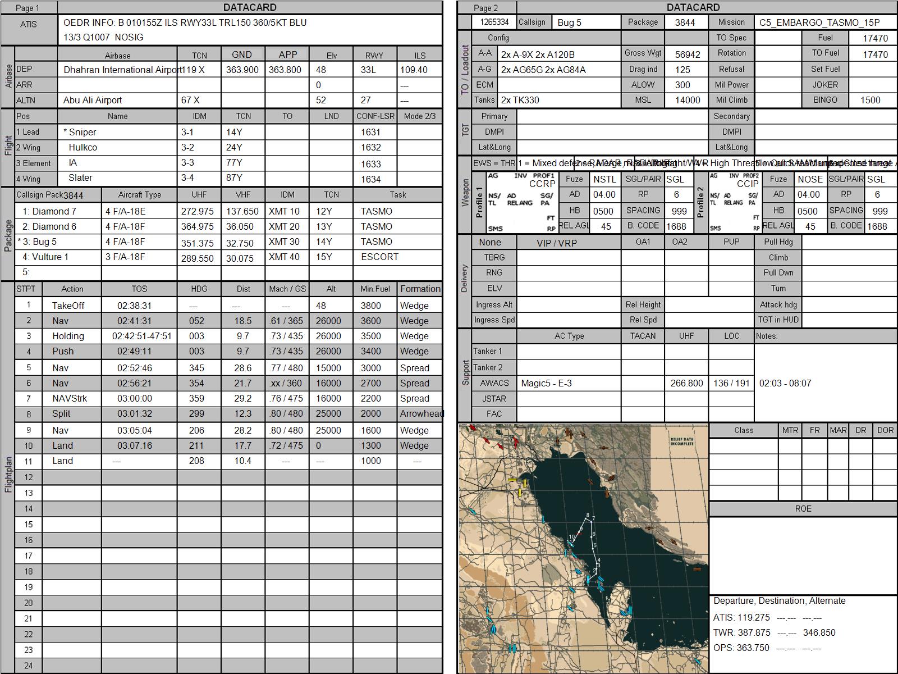
Task: Click the alternate TWR frequency 346.850
Action: point(819,632)
